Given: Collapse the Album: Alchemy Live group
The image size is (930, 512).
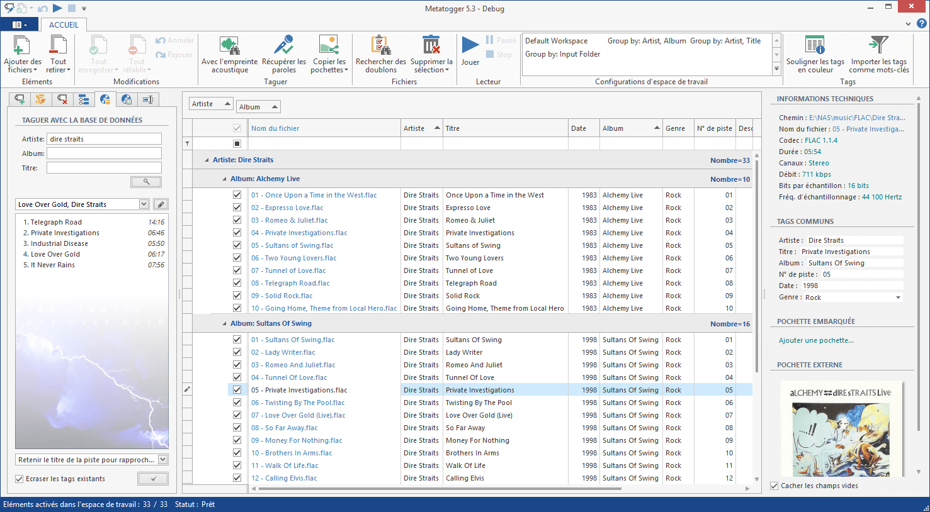Looking at the screenshot, I should (x=224, y=179).
